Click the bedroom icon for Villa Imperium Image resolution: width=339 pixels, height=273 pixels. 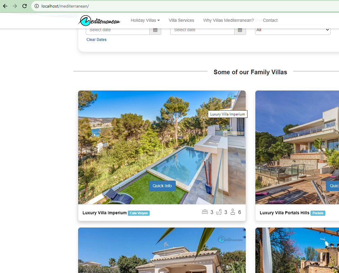pyautogui.click(x=205, y=212)
